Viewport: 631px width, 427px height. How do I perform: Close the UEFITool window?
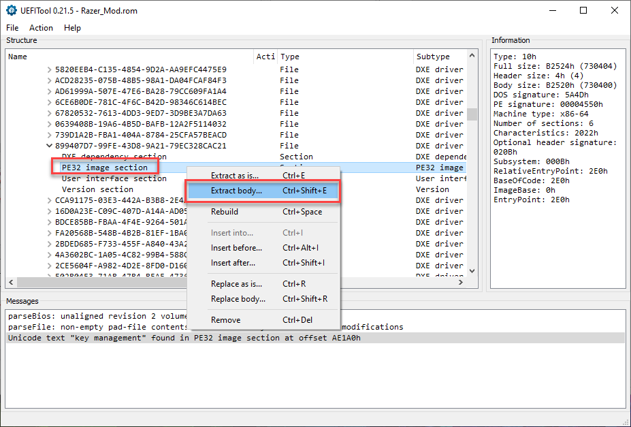(x=615, y=10)
